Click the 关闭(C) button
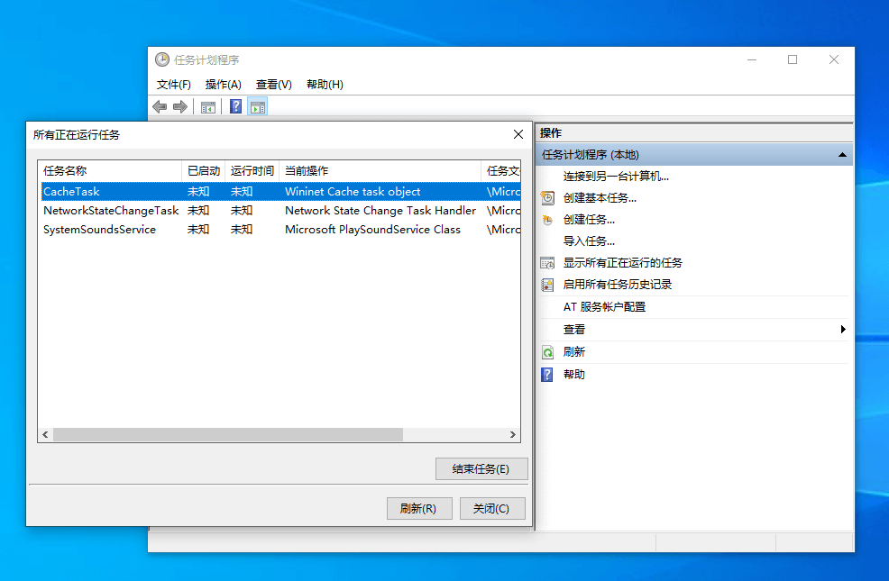Viewport: 889px width, 581px height. [491, 509]
